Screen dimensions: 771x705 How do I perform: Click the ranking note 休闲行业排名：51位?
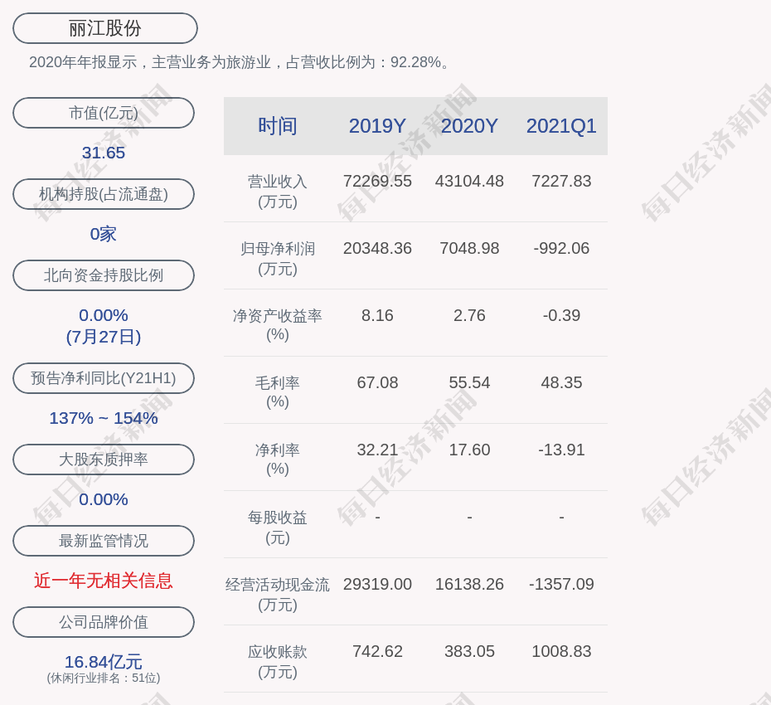pos(104,678)
